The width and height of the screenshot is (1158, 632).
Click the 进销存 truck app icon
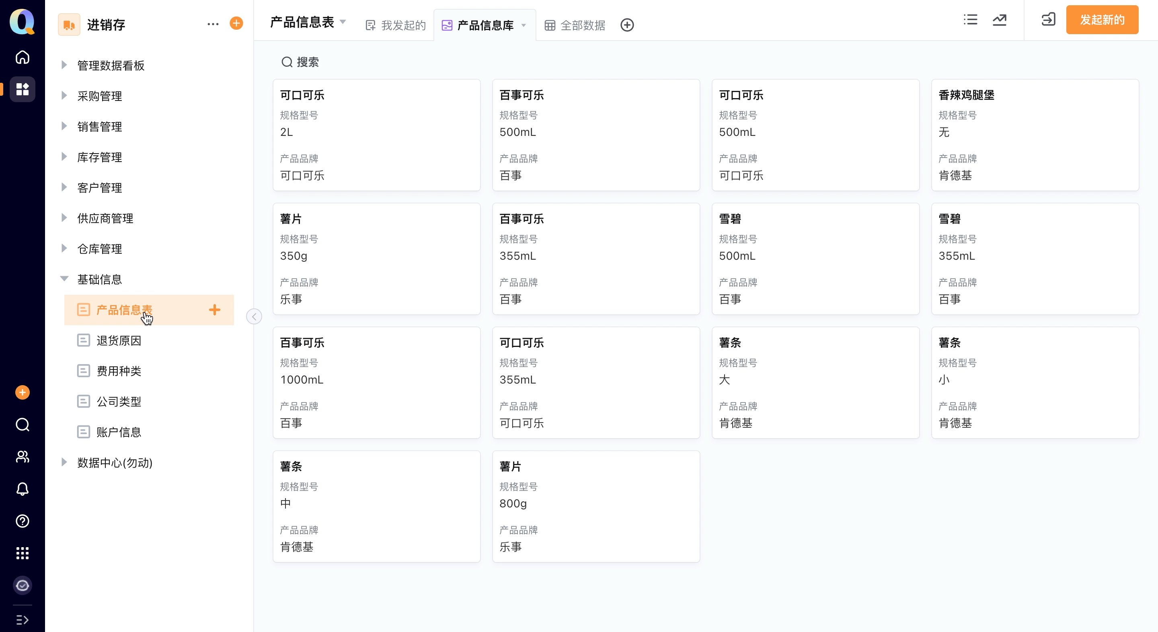coord(69,25)
